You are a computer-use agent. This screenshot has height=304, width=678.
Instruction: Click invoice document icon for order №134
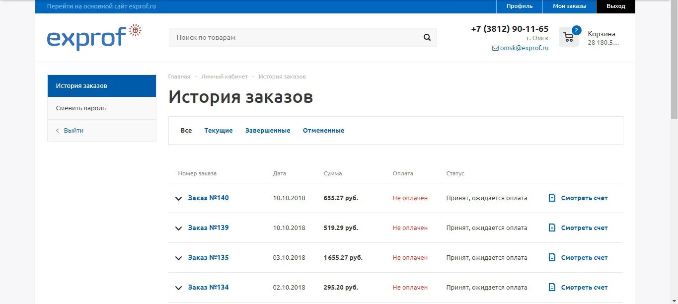pyautogui.click(x=552, y=287)
